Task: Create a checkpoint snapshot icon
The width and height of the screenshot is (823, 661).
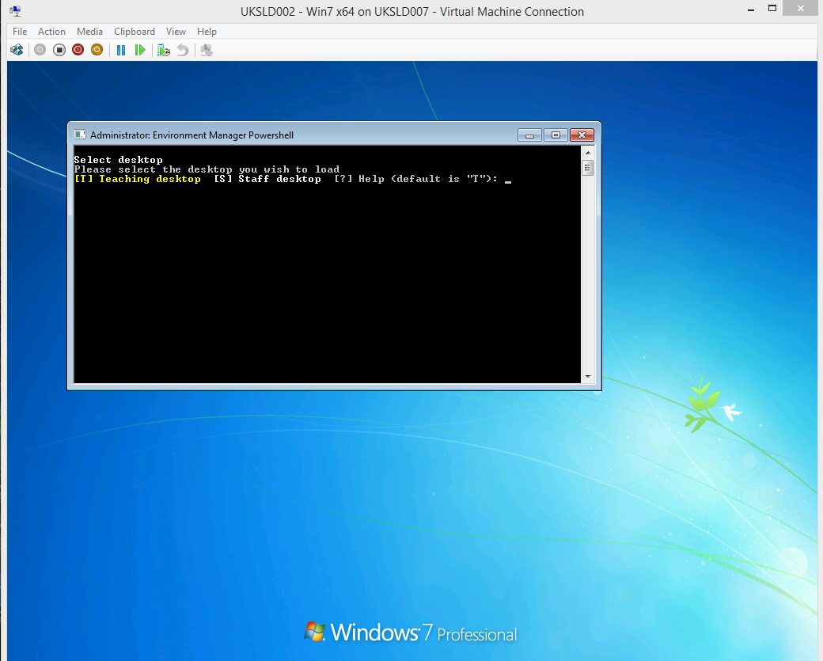Action: (x=164, y=50)
